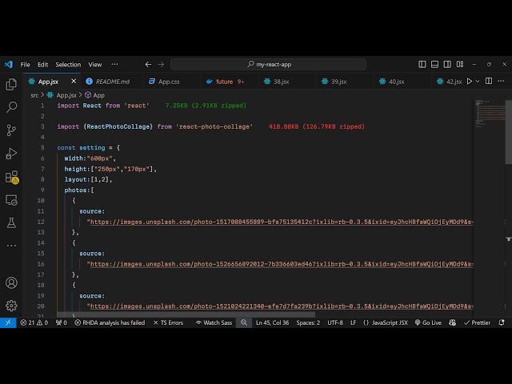Expand the additional menus ellipsis in menu bar
The width and height of the screenshot is (512, 384).
pyautogui.click(x=114, y=64)
